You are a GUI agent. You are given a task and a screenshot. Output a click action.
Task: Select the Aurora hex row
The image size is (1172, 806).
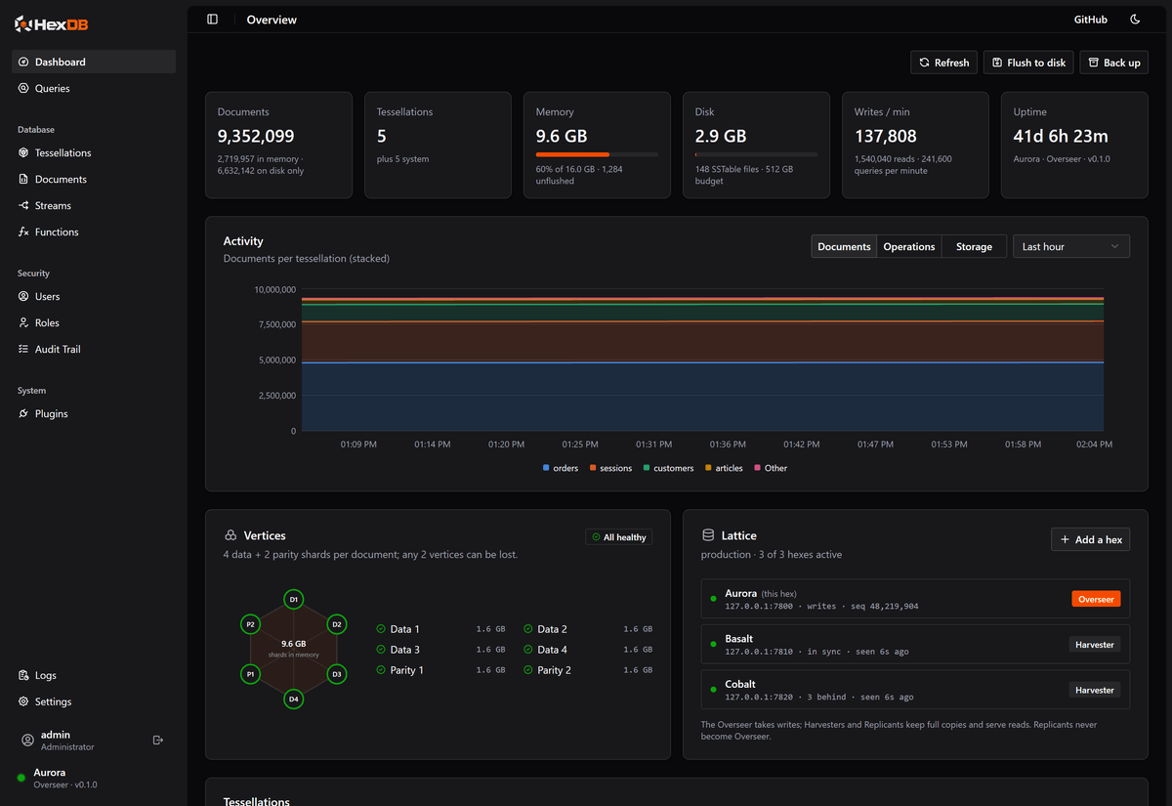915,599
